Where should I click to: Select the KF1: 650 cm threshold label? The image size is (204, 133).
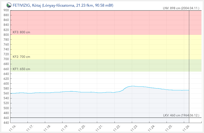[21, 69]
